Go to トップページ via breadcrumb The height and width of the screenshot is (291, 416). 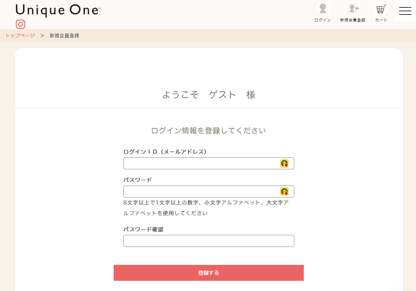pos(20,36)
